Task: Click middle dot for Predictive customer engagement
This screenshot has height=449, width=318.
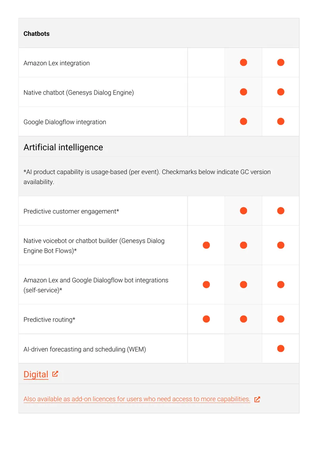Action: point(244,211)
